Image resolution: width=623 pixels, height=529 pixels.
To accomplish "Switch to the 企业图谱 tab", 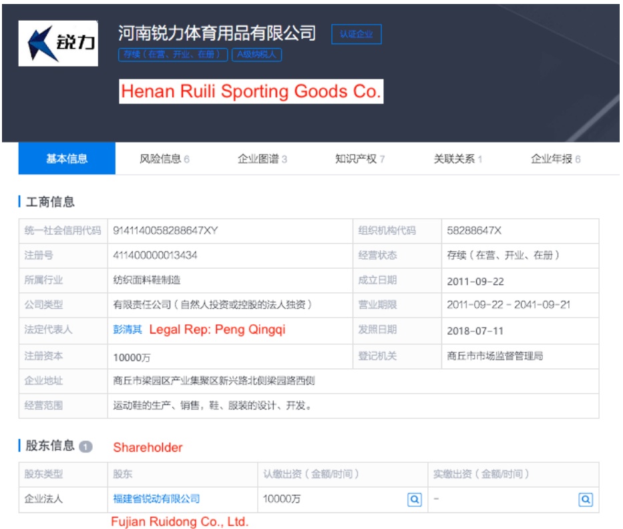I will point(262,159).
